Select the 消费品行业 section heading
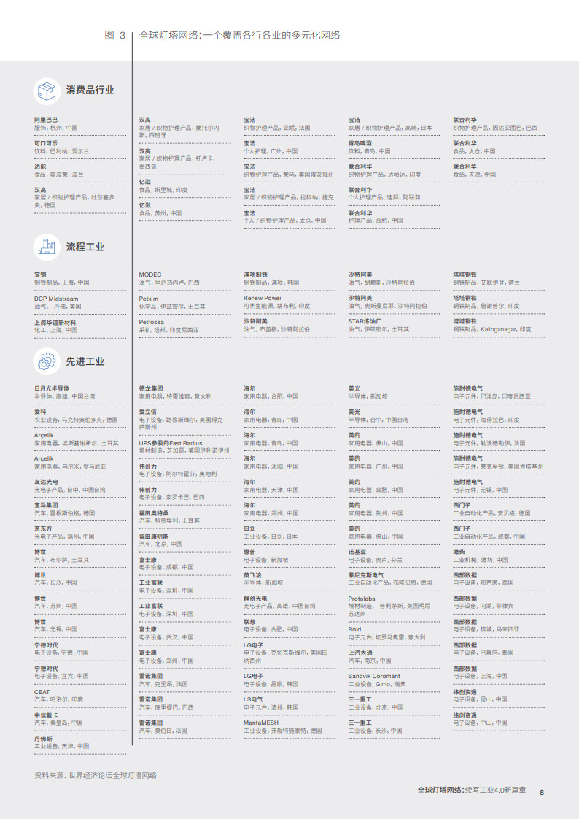 pyautogui.click(x=90, y=90)
